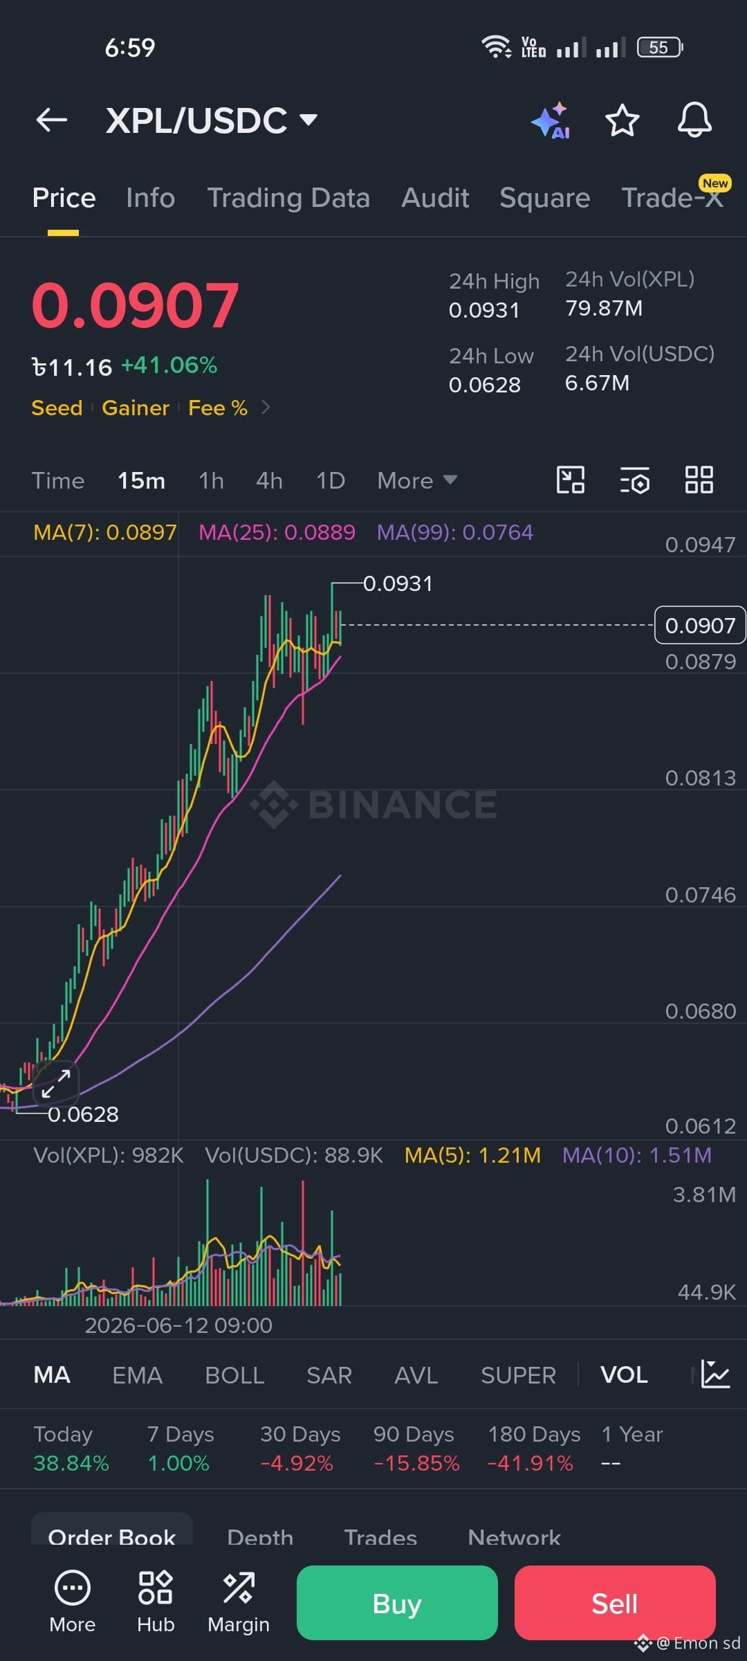The width and height of the screenshot is (747, 1661).
Task: Tap the 24h High 0.0931 value
Action: pos(484,310)
